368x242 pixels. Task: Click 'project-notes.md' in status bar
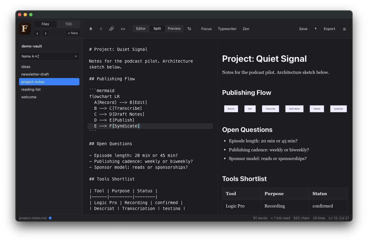[x=33, y=218]
